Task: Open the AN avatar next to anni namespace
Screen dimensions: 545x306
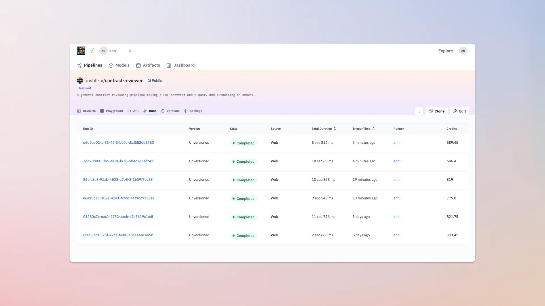Action: click(103, 51)
